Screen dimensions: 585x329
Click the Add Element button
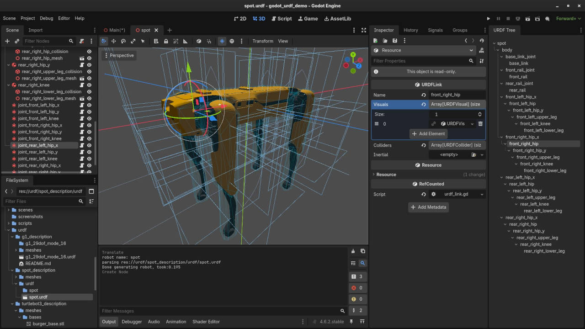point(428,134)
